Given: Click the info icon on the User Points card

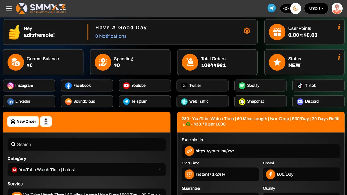Looking at the screenshot, I should point(339,26).
